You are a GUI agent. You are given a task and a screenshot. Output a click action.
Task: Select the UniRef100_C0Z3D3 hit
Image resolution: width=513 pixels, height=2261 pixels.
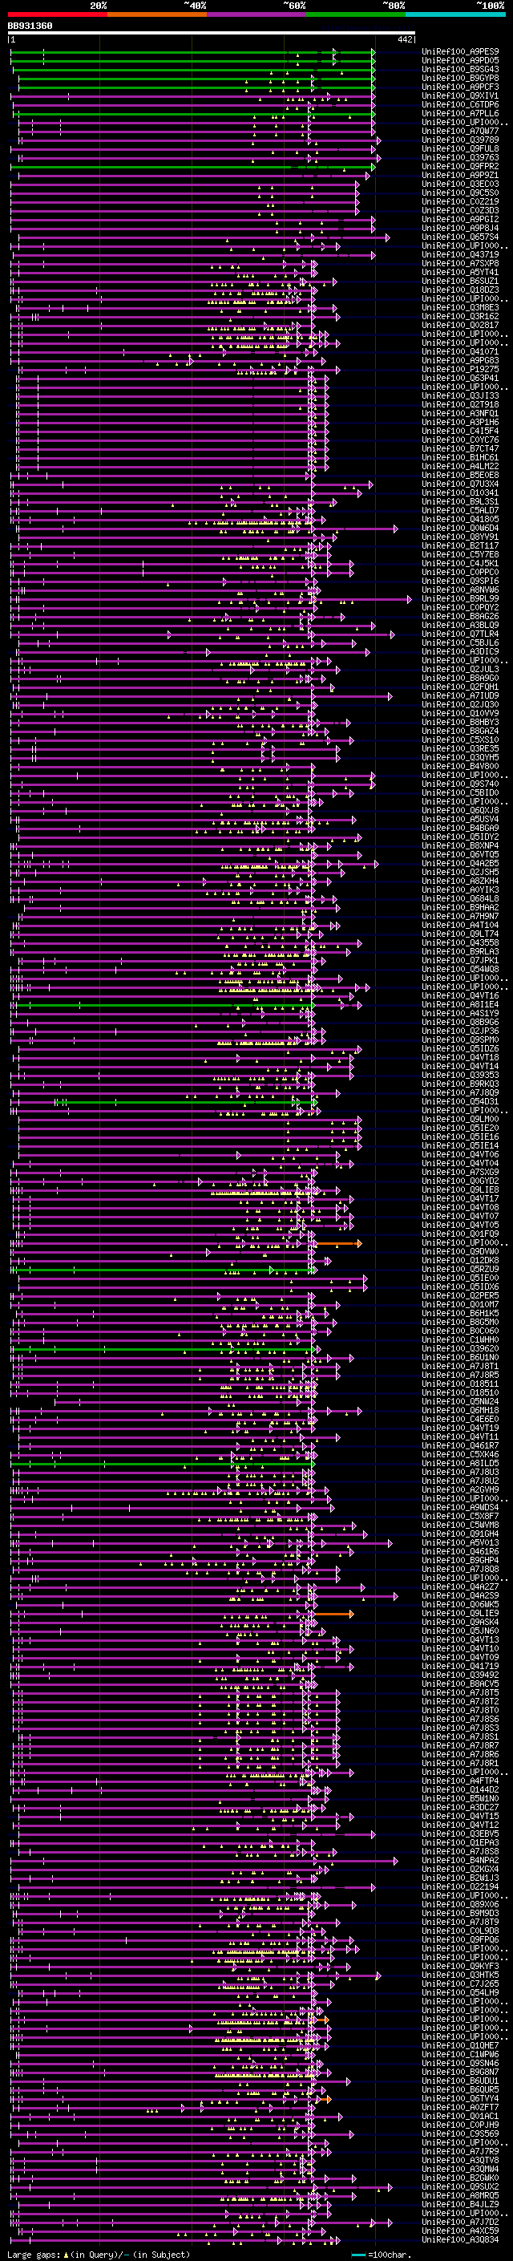click(x=460, y=211)
